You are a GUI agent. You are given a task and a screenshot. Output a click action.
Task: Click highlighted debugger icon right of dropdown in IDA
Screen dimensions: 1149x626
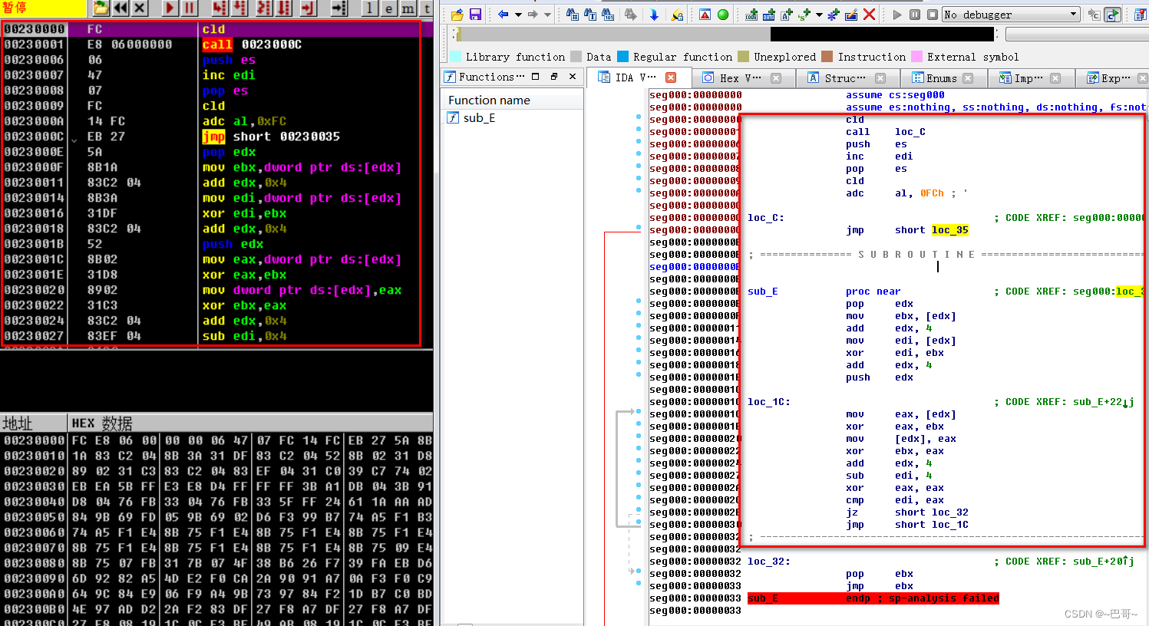point(1112,15)
